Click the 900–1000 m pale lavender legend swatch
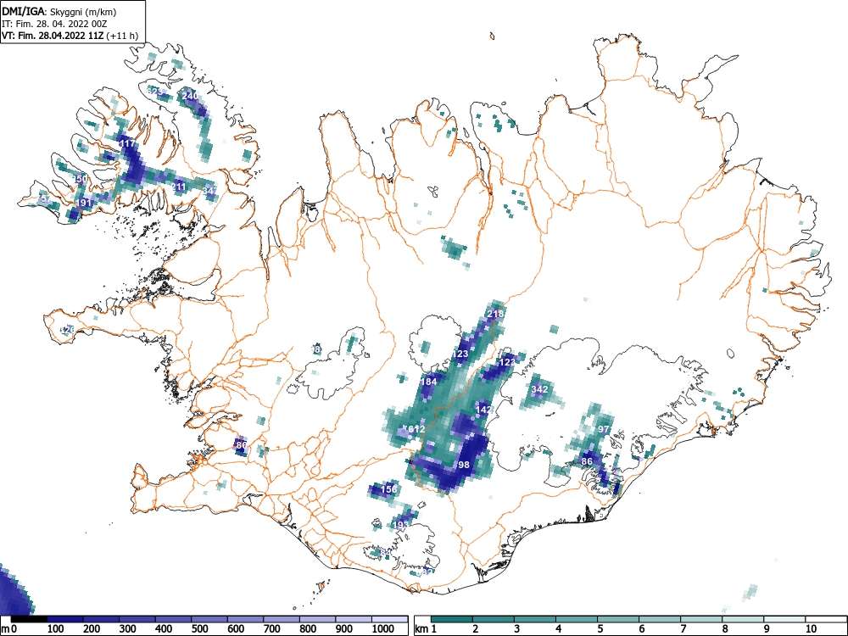The width and height of the screenshot is (848, 636). pyautogui.click(x=354, y=619)
